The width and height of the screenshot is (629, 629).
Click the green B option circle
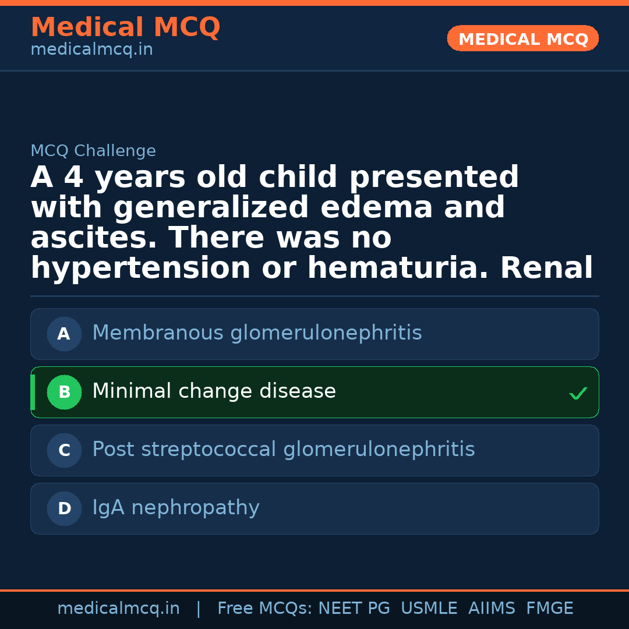tap(64, 392)
